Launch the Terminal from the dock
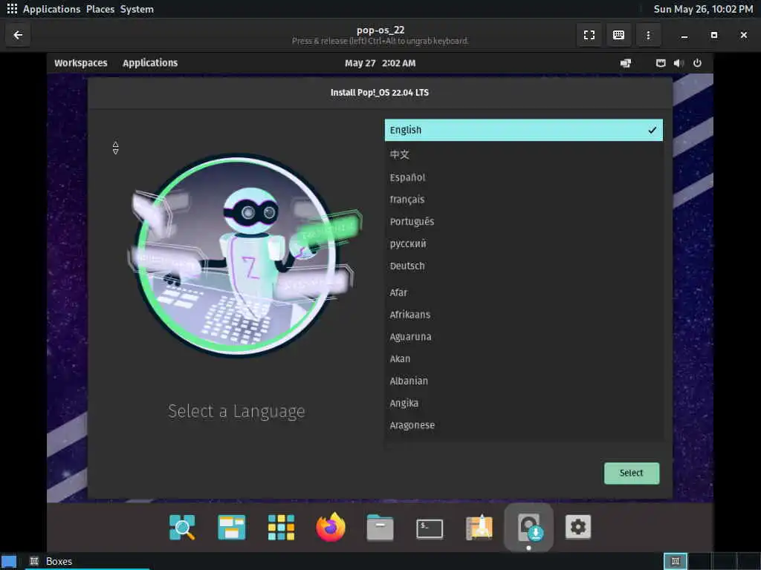The image size is (761, 570). 430,528
